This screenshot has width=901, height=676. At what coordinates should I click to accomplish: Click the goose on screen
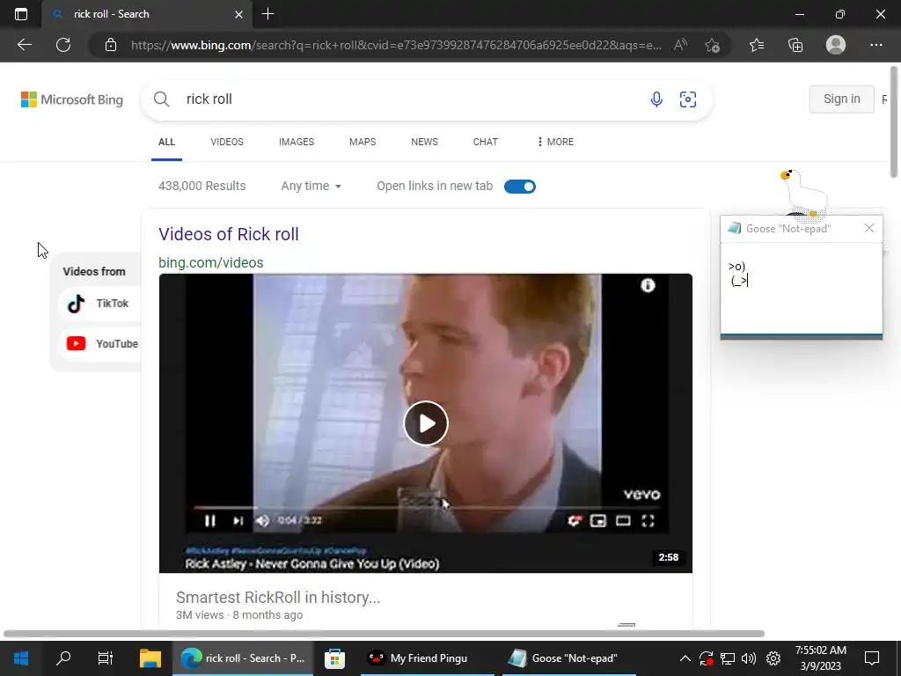point(802,193)
